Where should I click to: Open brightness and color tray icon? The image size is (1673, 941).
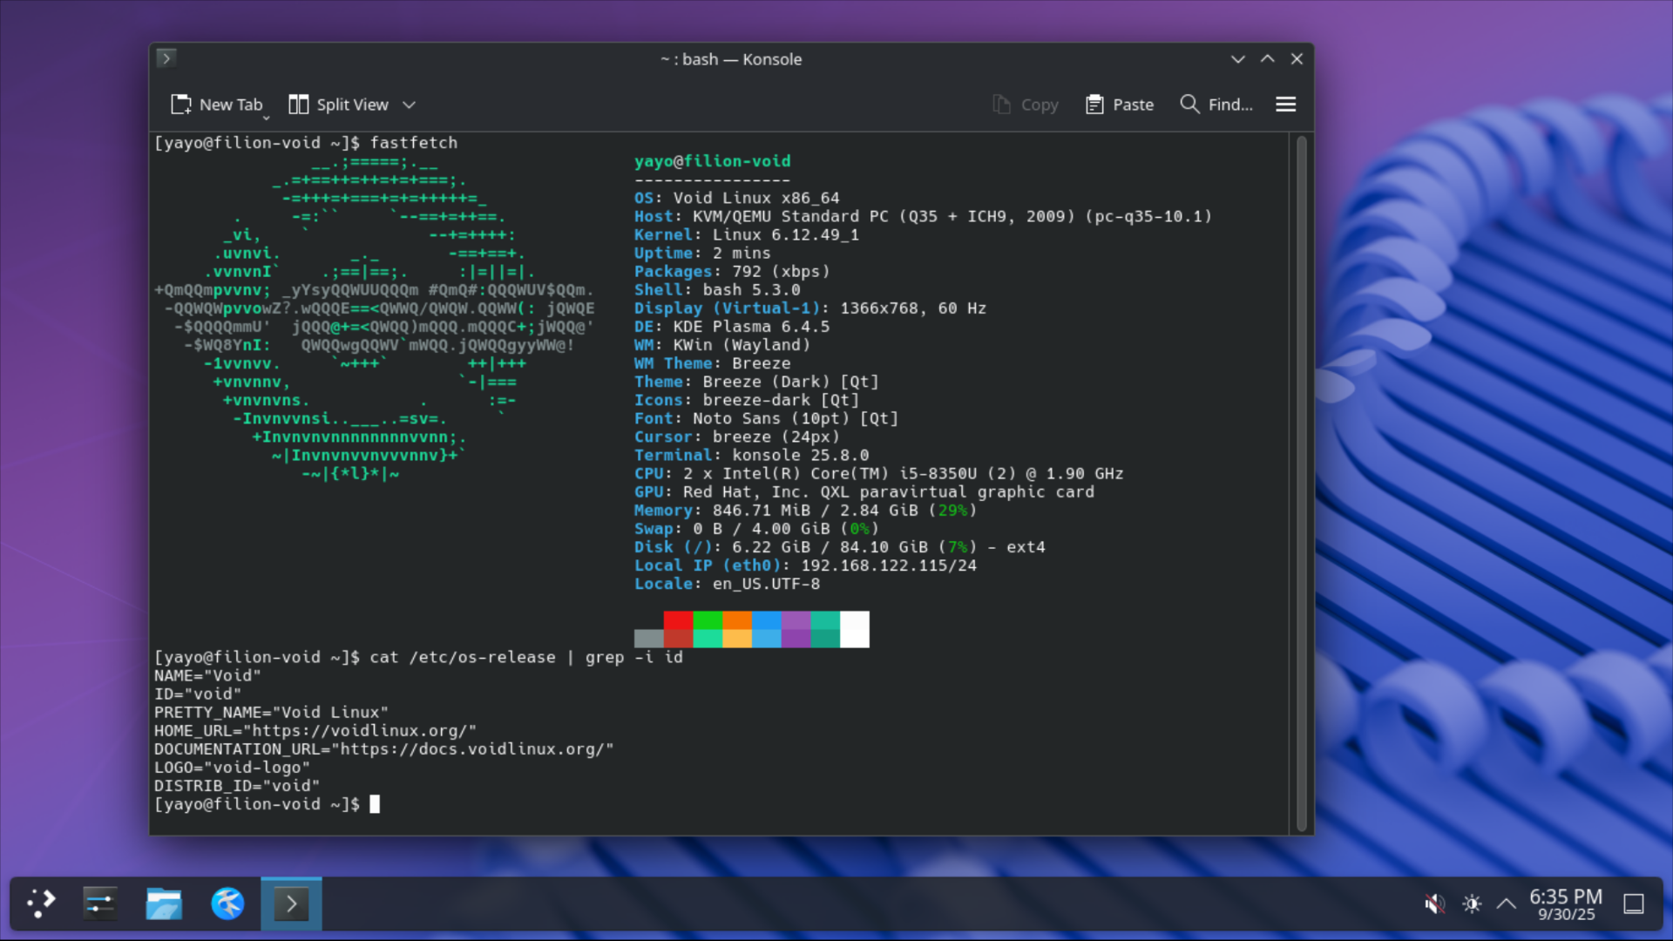coord(1472,904)
